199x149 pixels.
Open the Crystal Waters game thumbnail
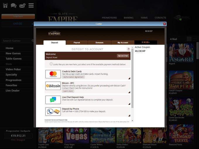point(103,135)
